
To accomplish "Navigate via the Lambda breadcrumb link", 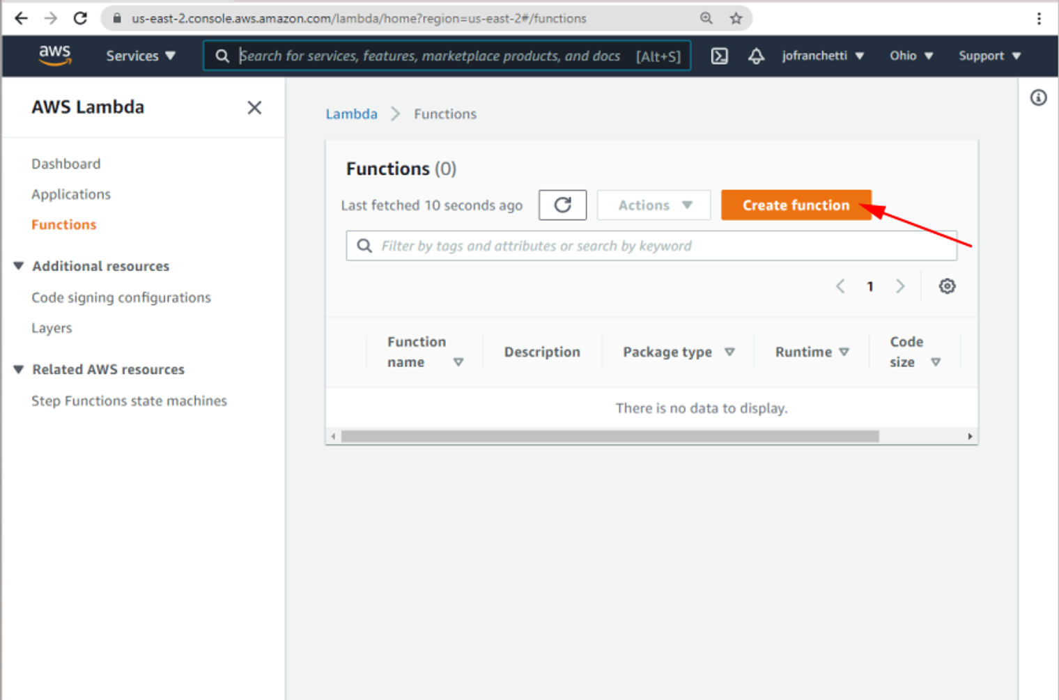I will point(351,114).
